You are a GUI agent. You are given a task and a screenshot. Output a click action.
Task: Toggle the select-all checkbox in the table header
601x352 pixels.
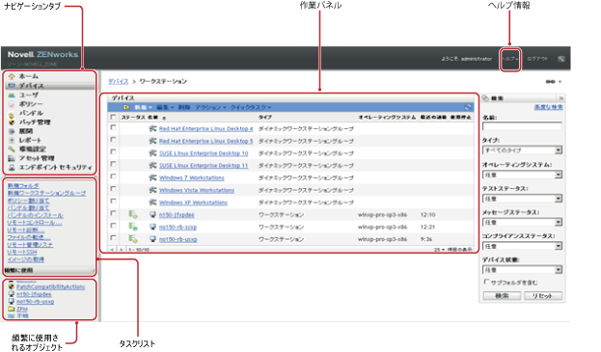113,117
